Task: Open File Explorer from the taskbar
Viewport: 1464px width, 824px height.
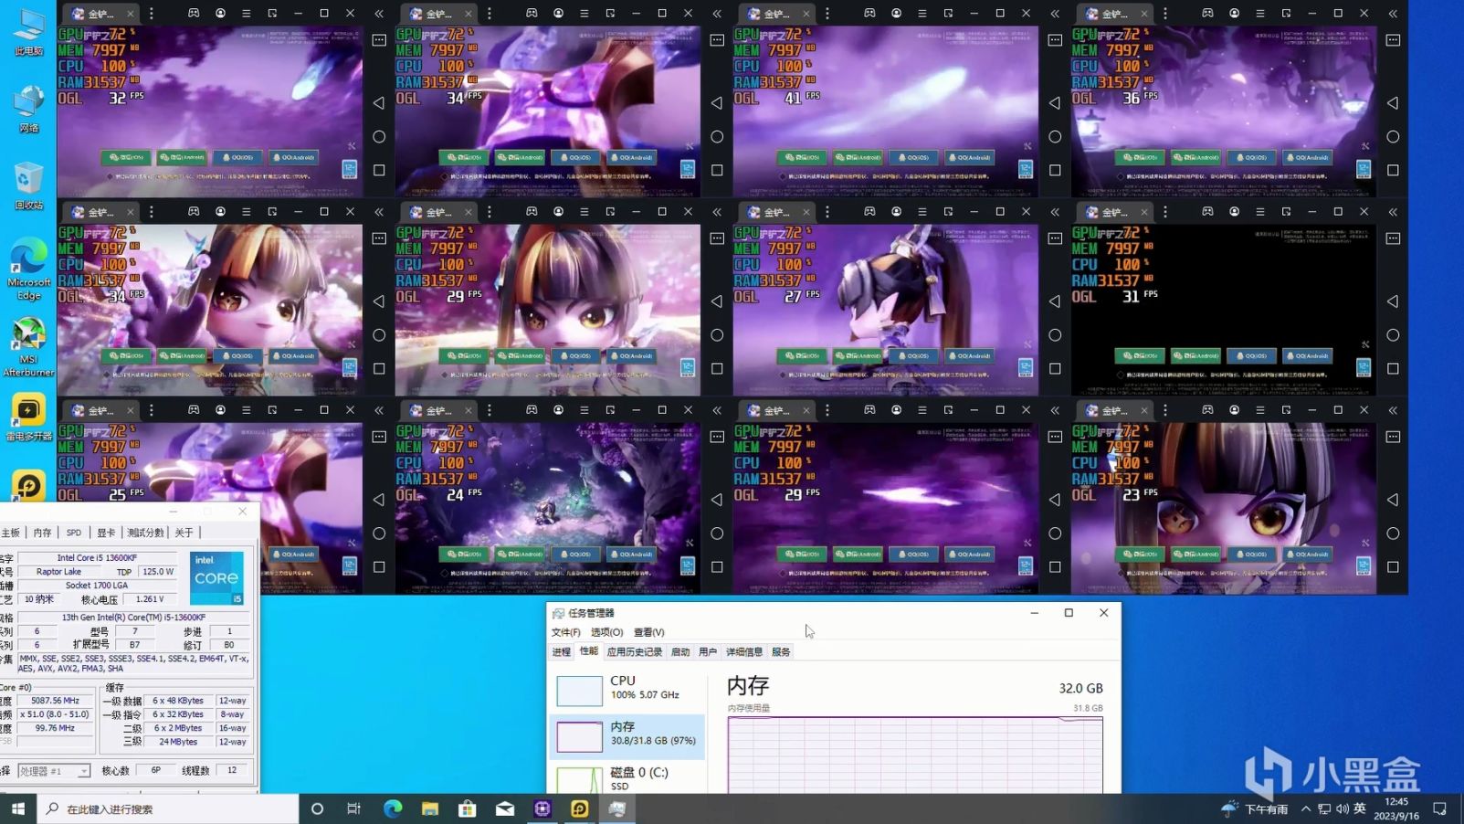Action: click(430, 808)
